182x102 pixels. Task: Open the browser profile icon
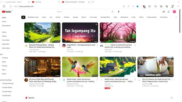173,6
